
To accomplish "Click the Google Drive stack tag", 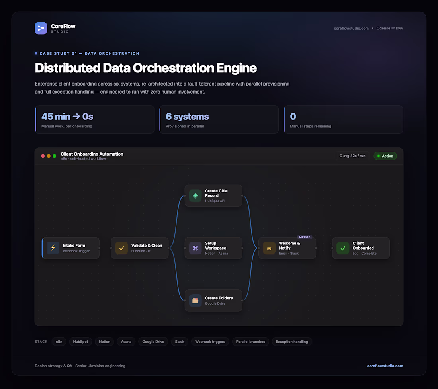I will pos(153,342).
